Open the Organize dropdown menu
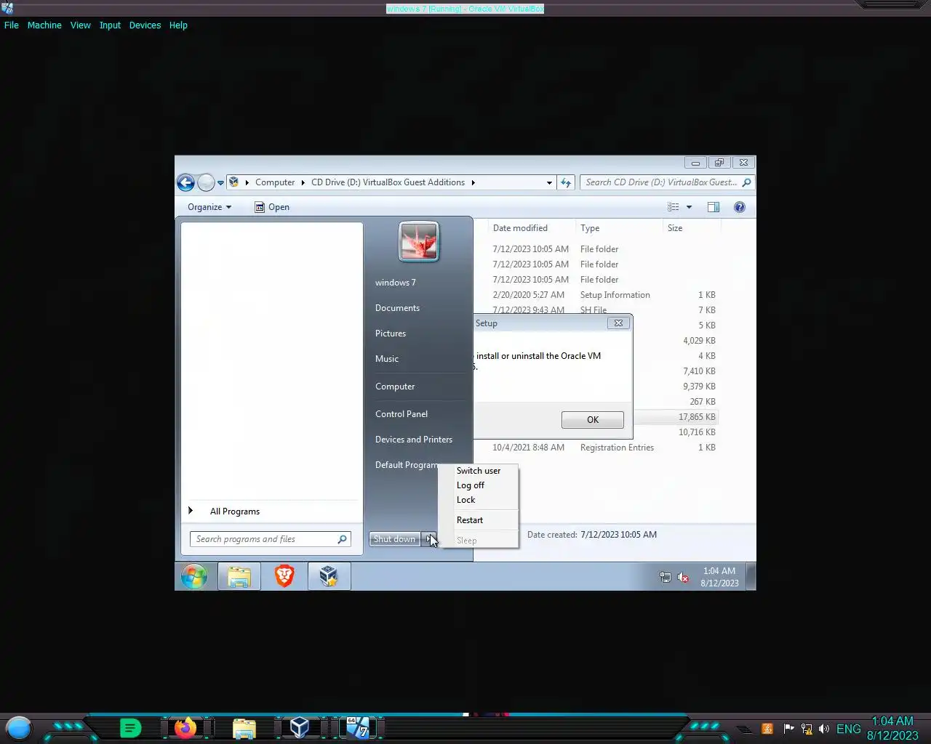931x744 pixels. click(209, 207)
